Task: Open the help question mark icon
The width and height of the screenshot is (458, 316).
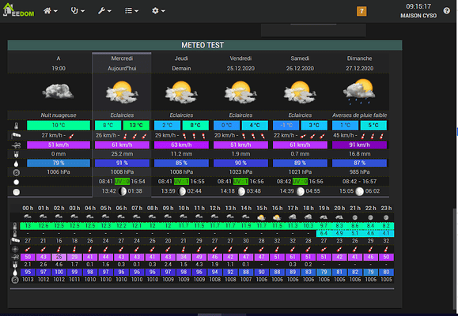Action: (446, 11)
